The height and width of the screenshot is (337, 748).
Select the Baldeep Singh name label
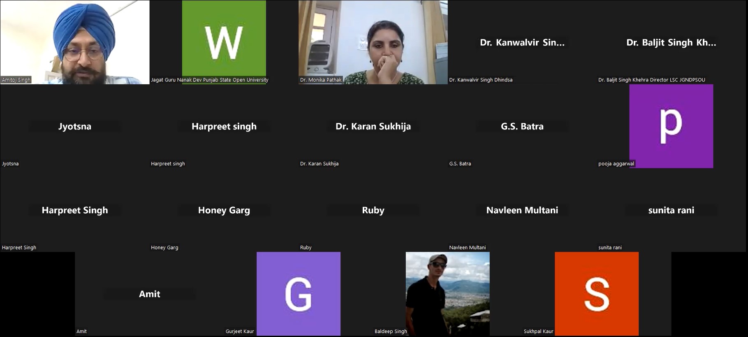[x=391, y=331]
